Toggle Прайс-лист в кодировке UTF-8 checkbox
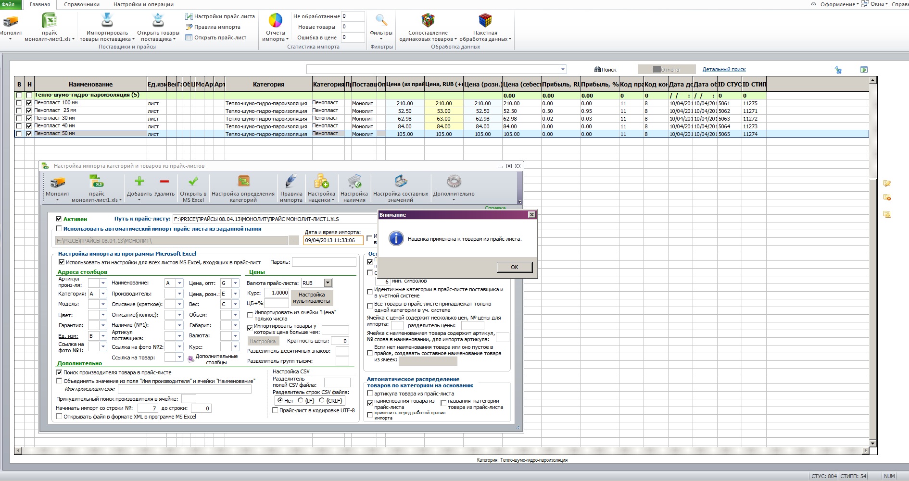 coord(275,410)
